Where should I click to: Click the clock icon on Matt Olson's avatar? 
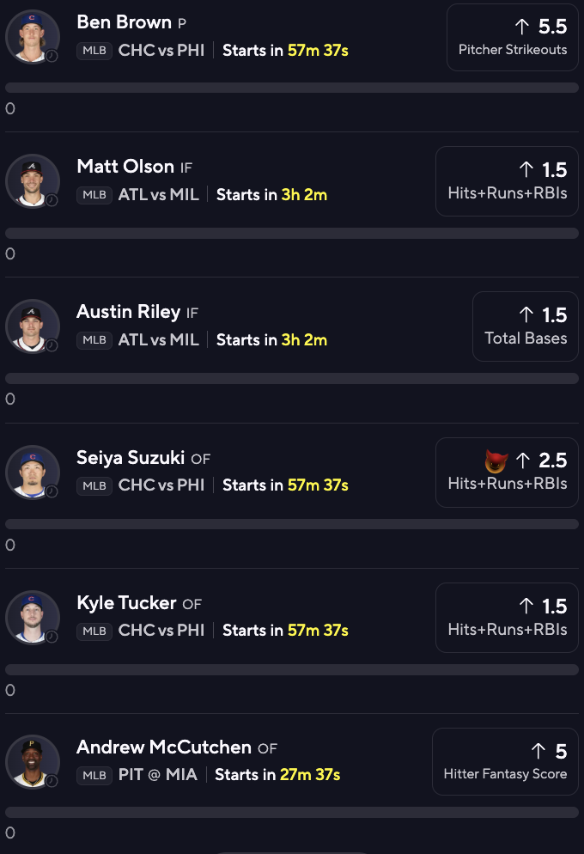point(52,200)
